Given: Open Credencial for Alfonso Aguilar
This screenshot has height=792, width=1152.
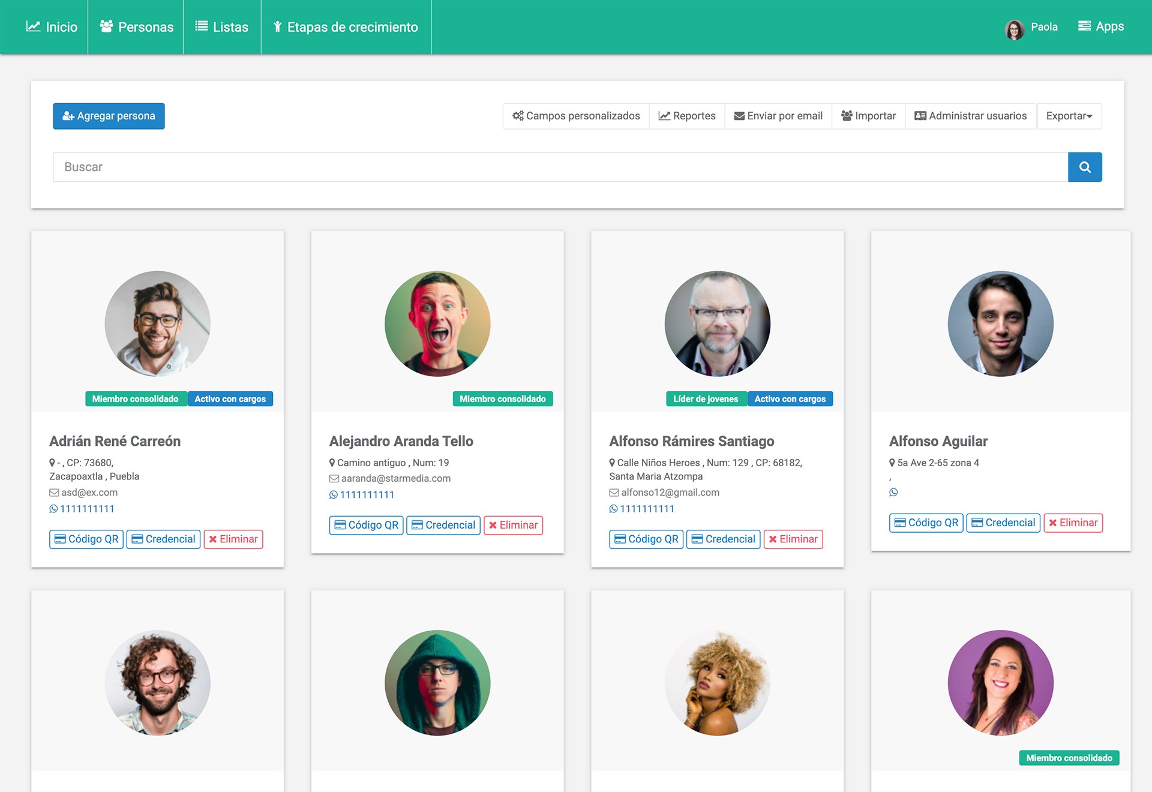Looking at the screenshot, I should coord(1003,523).
